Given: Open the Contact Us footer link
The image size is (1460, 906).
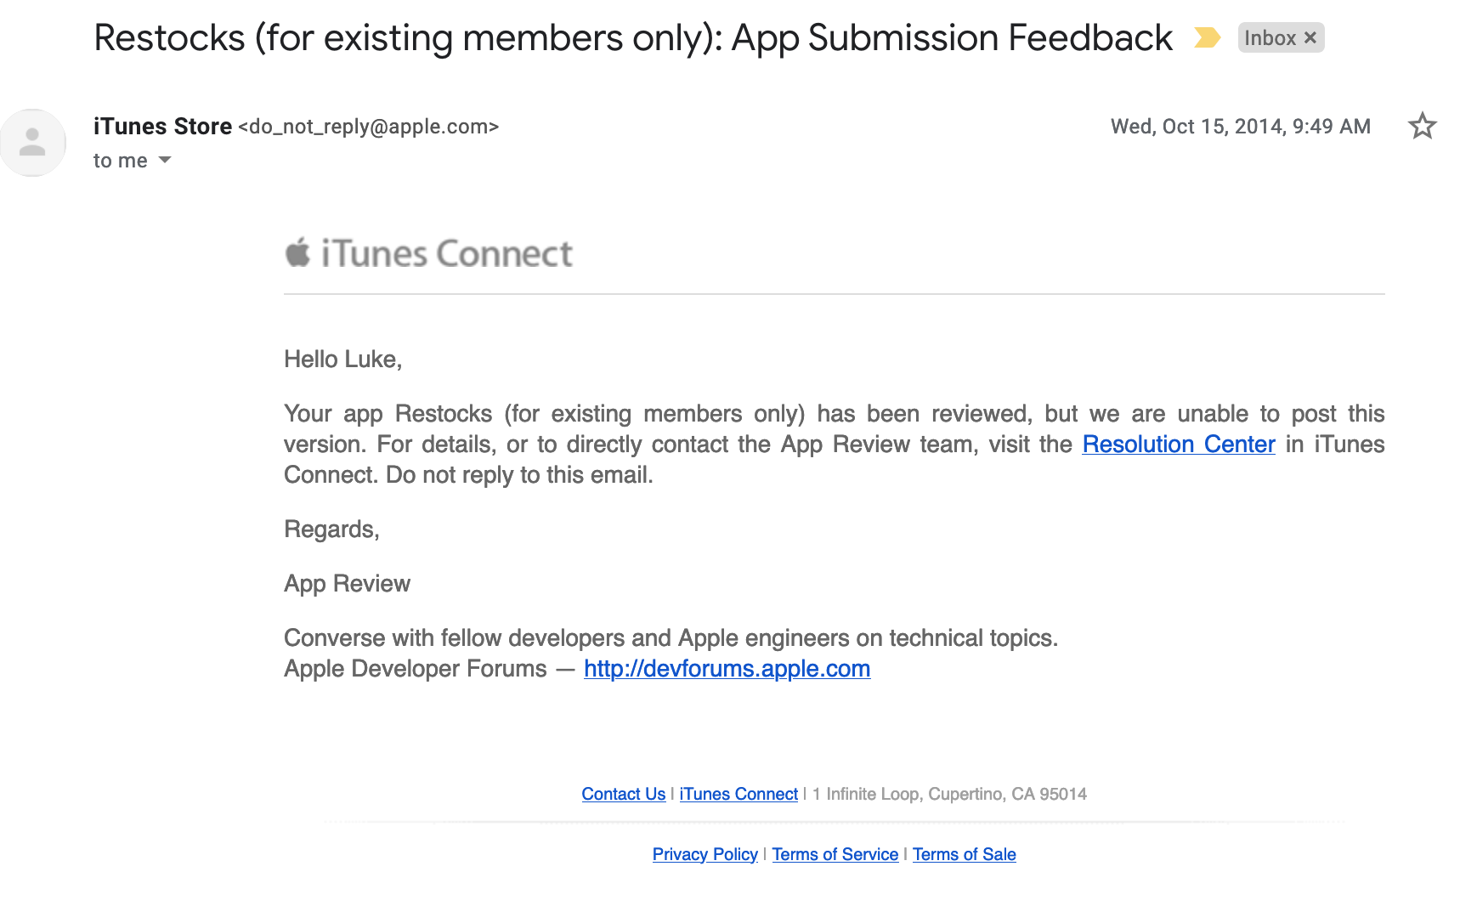Looking at the screenshot, I should [x=623, y=794].
